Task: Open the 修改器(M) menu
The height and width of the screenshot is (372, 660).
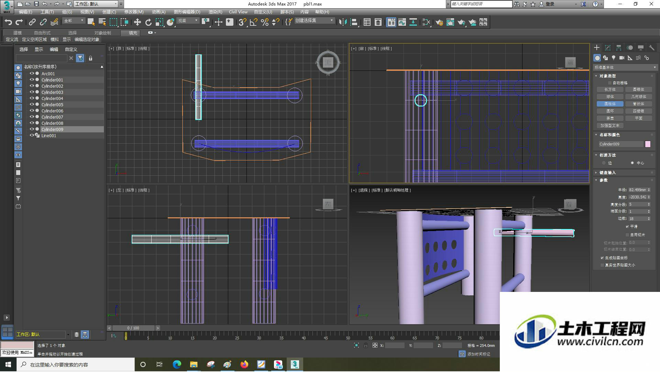Action: click(134, 12)
